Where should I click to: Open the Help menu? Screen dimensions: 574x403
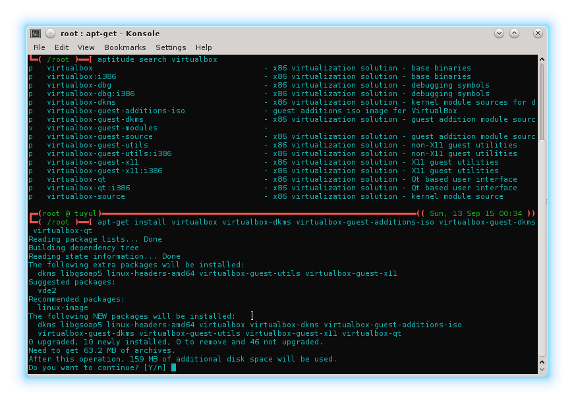point(204,47)
